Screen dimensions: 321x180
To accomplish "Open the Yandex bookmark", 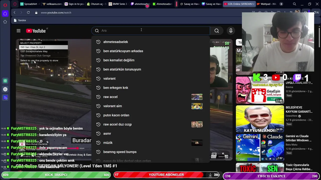I will [20, 20].
